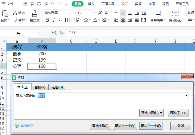Click the Cut scissors icon
The width and height of the screenshot is (195, 135).
pyautogui.click(x=15, y=13)
